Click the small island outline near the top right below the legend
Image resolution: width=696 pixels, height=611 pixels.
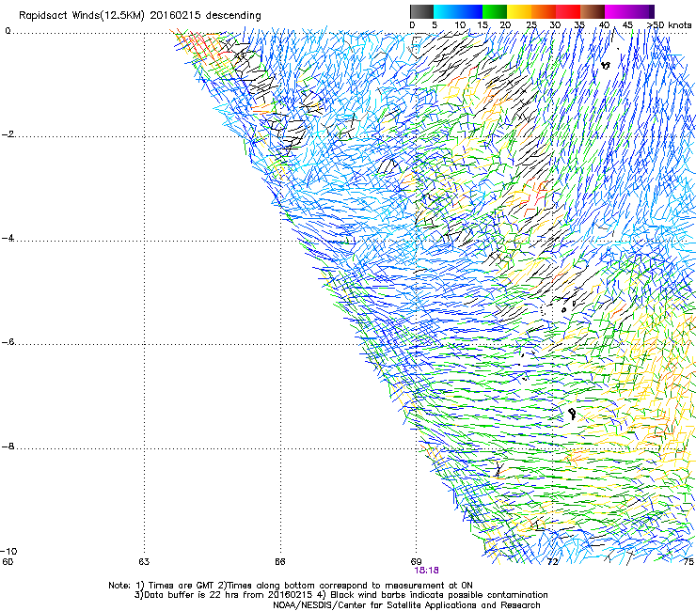(x=606, y=66)
